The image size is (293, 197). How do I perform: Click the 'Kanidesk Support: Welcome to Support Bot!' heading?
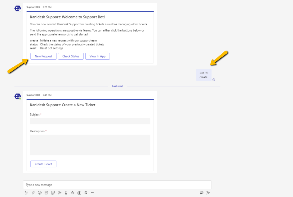(x=67, y=17)
